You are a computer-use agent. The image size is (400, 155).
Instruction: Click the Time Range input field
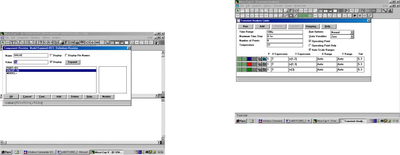click(x=284, y=32)
